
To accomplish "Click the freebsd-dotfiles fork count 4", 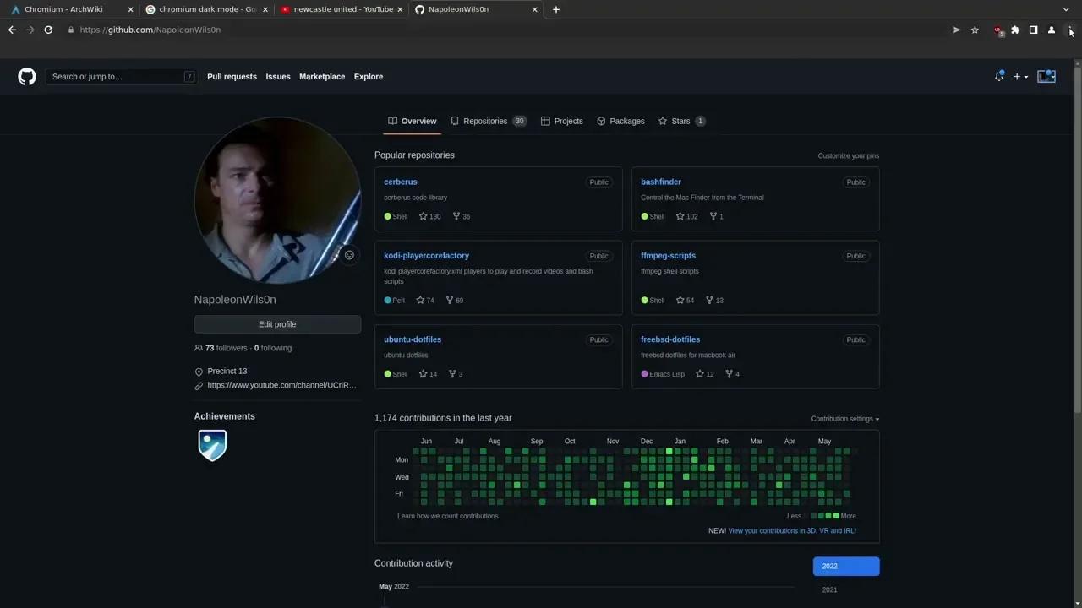I will (x=732, y=374).
